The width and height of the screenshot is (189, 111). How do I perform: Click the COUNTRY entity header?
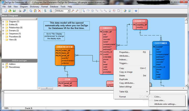[140, 21]
